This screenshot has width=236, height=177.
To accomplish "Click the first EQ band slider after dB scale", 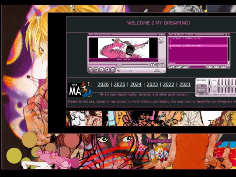I will 219,87.
